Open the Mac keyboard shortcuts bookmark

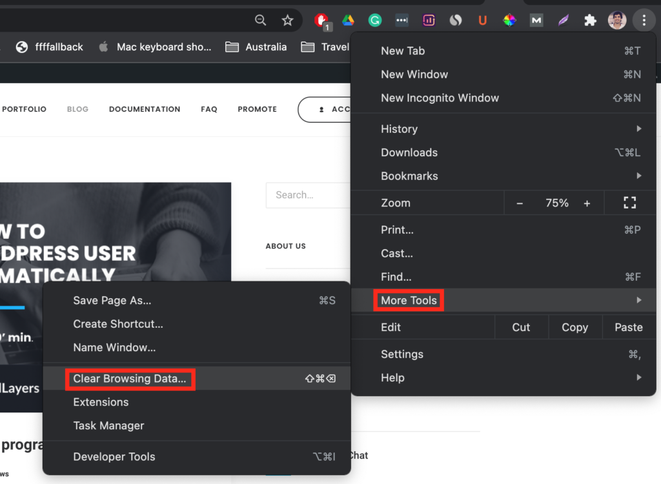click(x=155, y=47)
